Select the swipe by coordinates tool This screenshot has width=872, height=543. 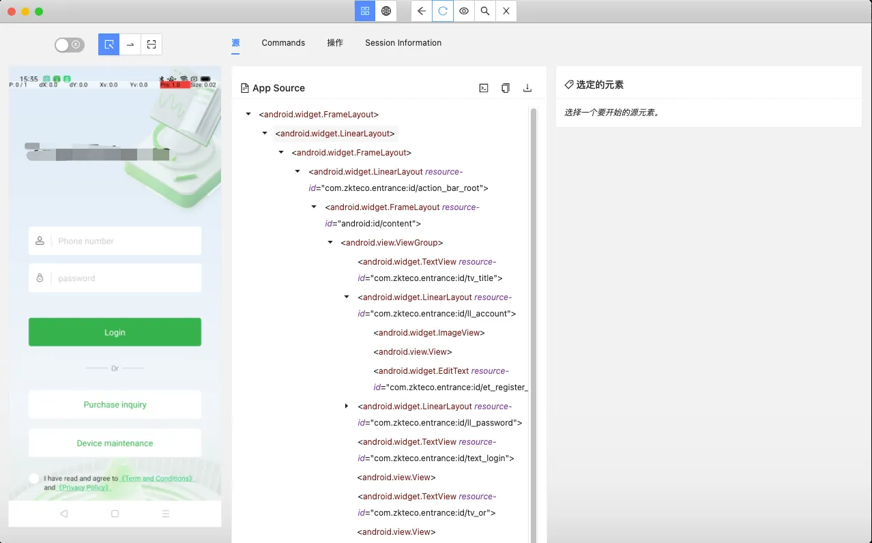(x=130, y=44)
